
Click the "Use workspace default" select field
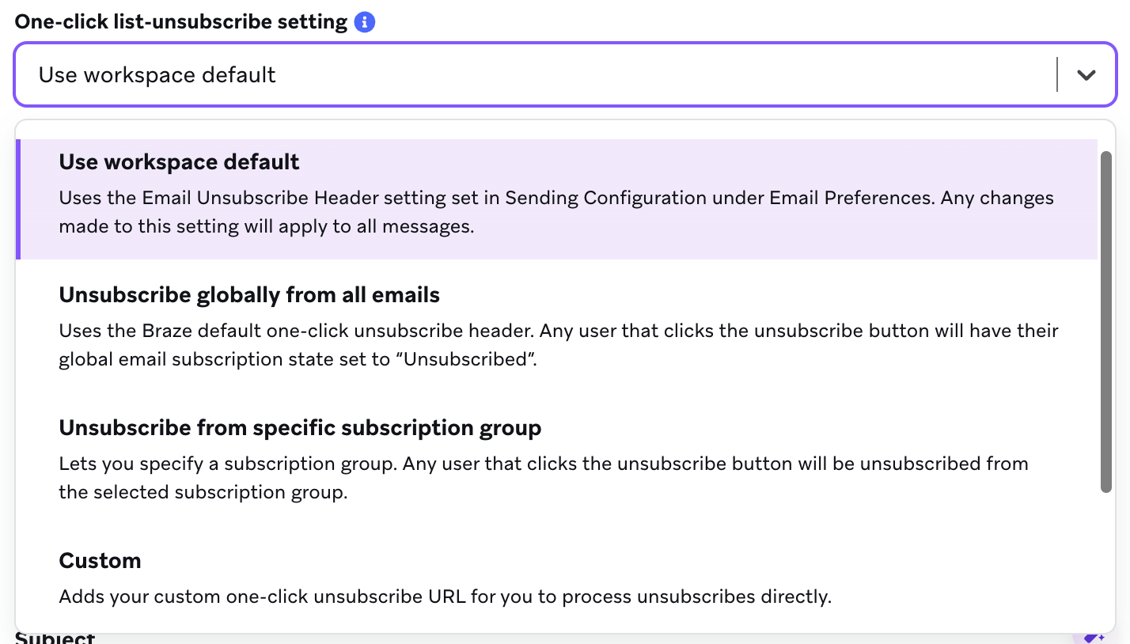tap(565, 74)
